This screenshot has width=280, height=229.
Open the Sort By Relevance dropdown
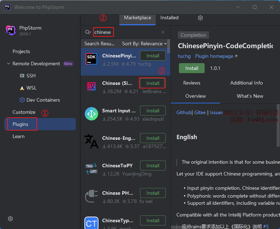pos(144,44)
